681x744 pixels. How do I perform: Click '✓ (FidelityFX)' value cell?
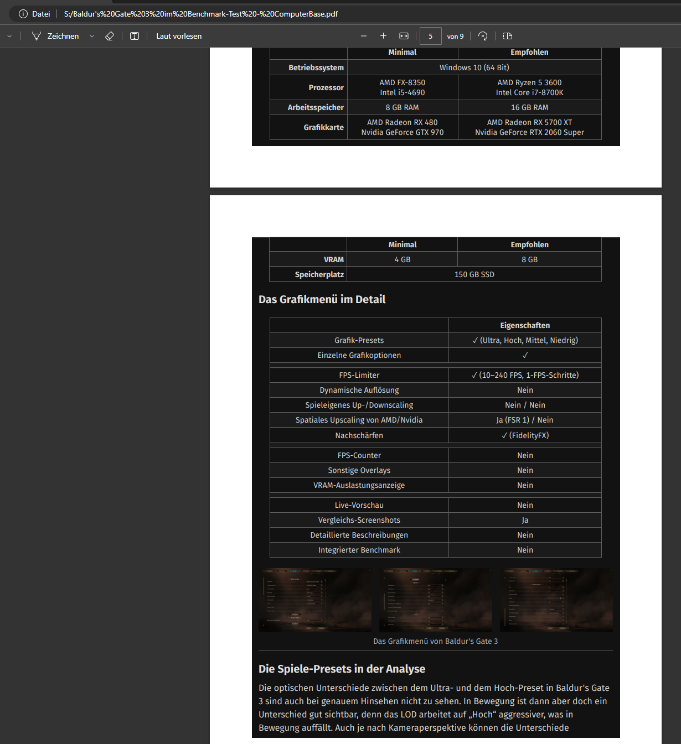(525, 435)
